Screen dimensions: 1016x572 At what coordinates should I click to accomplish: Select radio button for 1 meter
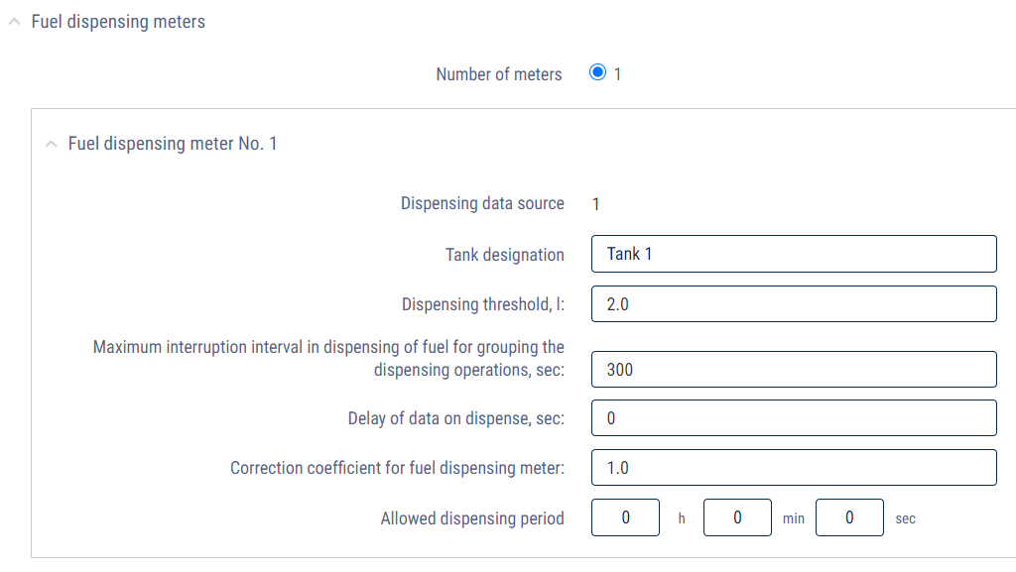point(597,71)
